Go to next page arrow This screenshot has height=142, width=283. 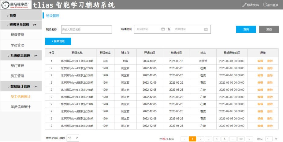(249, 139)
